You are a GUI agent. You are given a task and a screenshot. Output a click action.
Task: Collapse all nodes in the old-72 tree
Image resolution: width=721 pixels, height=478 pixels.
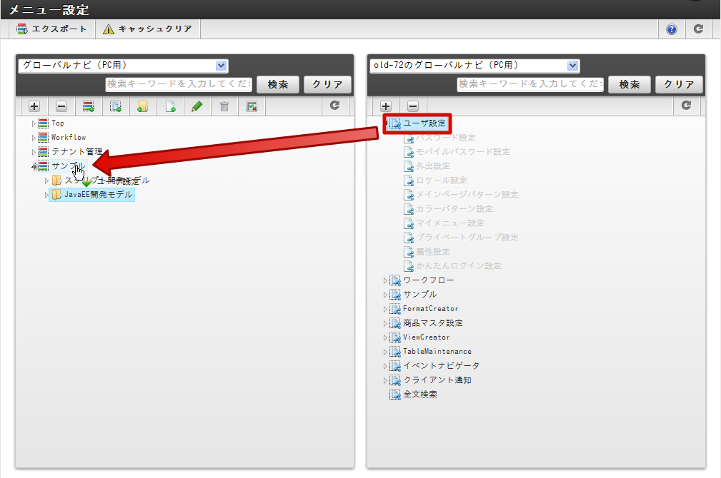coord(413,106)
